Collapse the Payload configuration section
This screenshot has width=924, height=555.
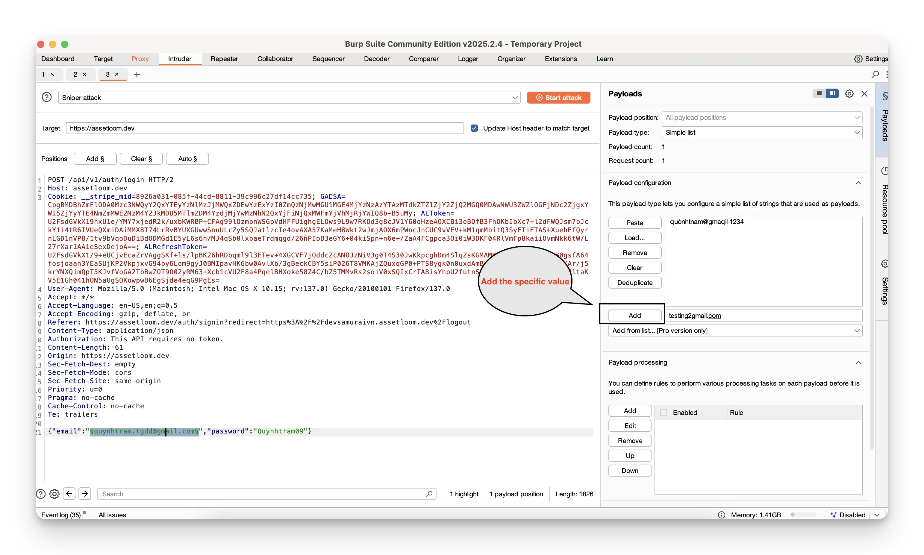[x=858, y=183]
